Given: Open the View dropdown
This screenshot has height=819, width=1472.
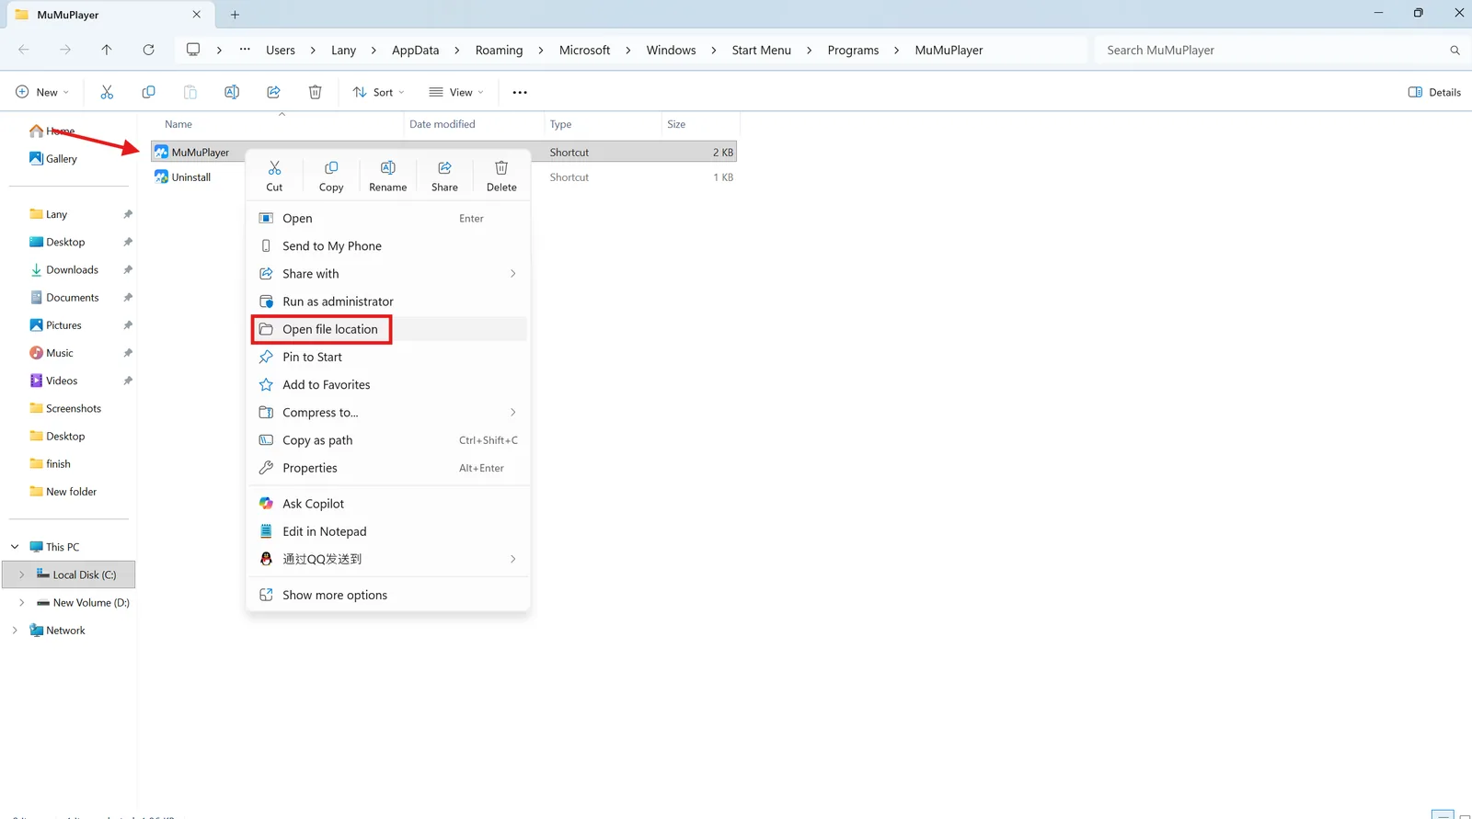Looking at the screenshot, I should (x=456, y=92).
